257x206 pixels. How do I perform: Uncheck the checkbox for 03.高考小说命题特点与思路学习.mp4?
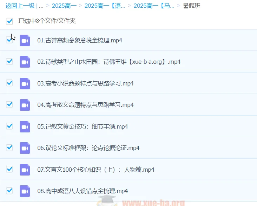[9, 83]
